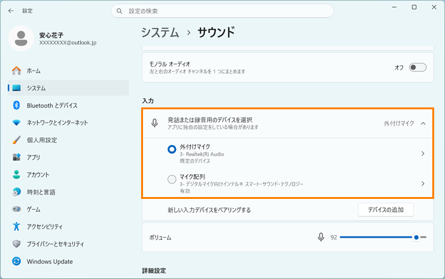Open ホーム in the sidebar

[68, 71]
